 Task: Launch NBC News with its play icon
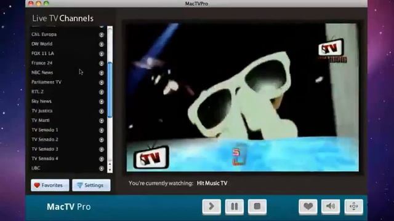pyautogui.click(x=101, y=72)
